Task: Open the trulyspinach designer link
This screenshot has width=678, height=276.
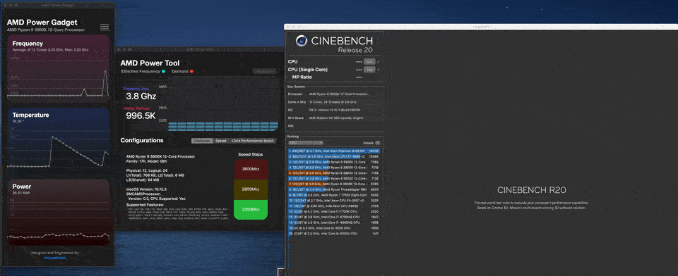Action: [x=55, y=258]
